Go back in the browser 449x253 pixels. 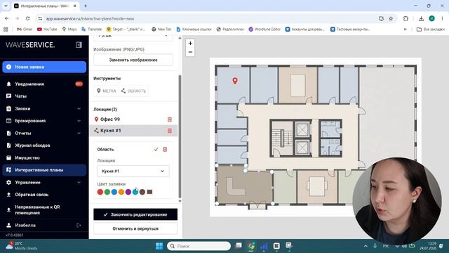click(6, 18)
